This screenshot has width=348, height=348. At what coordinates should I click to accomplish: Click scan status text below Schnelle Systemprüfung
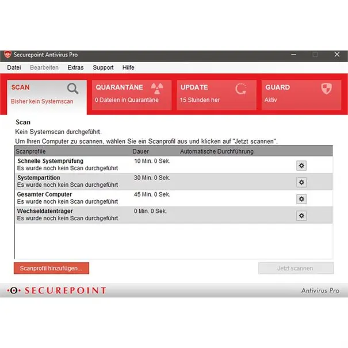tap(67, 168)
